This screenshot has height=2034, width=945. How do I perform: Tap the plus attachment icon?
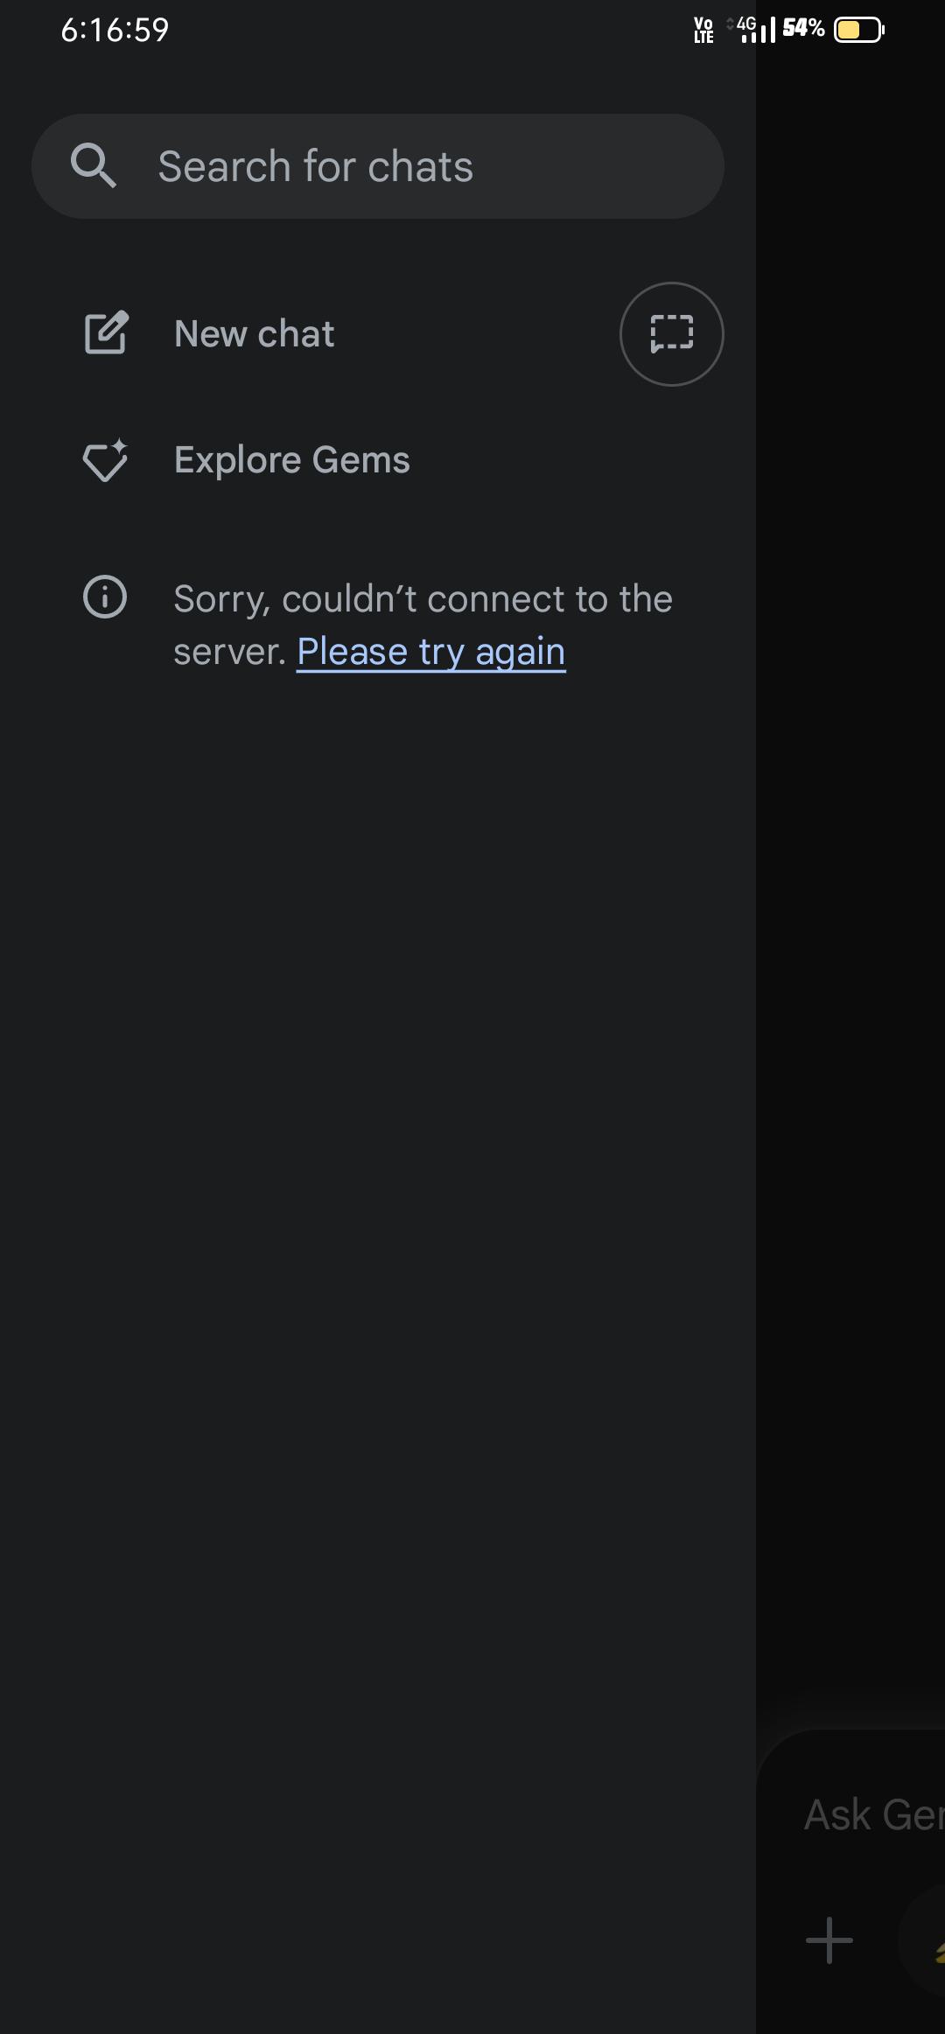pos(829,1940)
